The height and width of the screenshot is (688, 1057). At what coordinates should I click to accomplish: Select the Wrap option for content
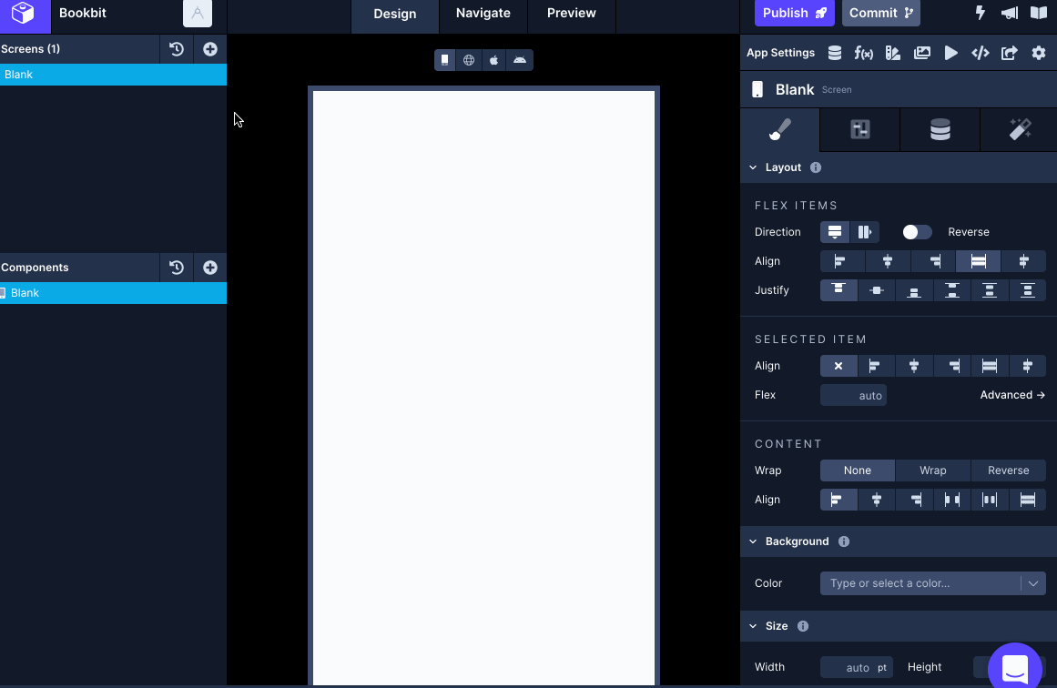(932, 470)
